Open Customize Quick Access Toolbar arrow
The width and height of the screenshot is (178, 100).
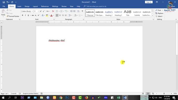pyautogui.click(x=16, y=2)
